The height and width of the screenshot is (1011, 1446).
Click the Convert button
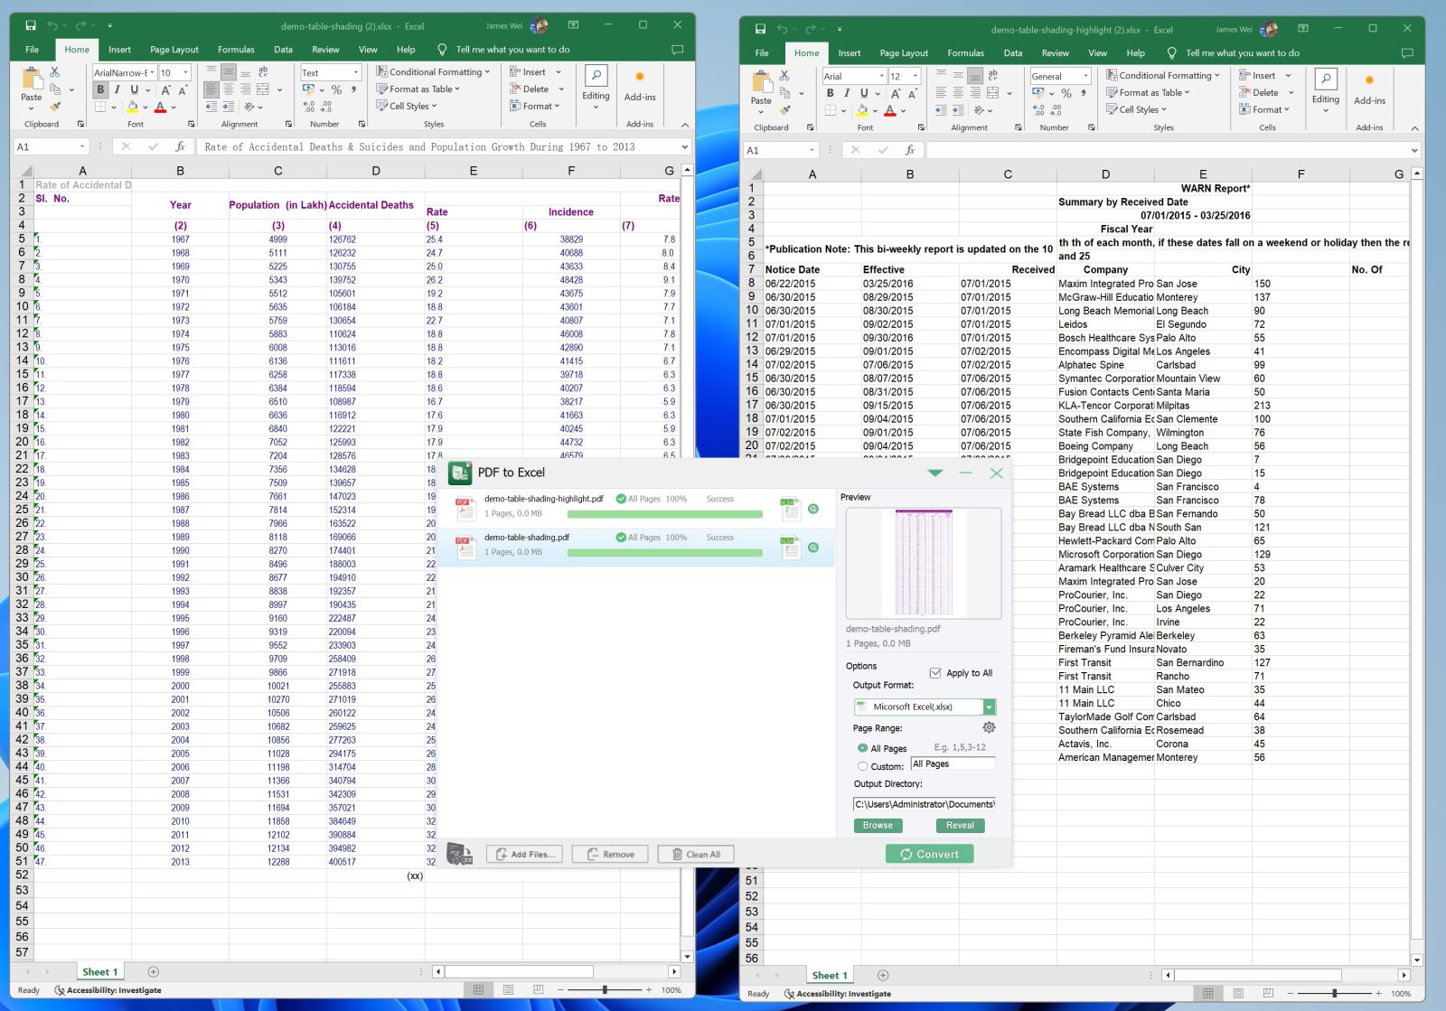(x=929, y=854)
